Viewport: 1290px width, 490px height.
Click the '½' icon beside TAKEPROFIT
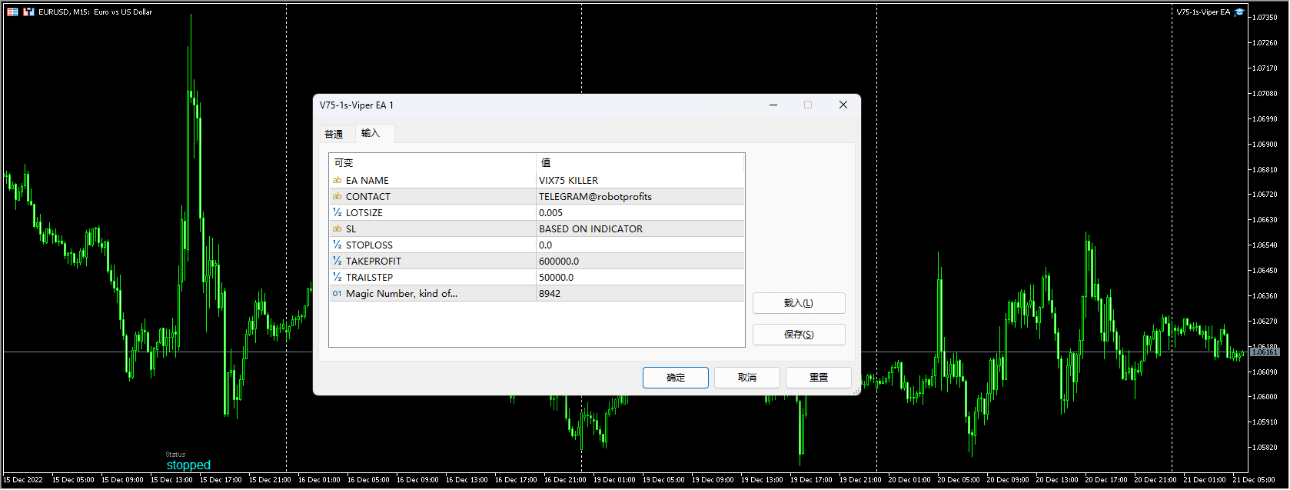tap(337, 262)
